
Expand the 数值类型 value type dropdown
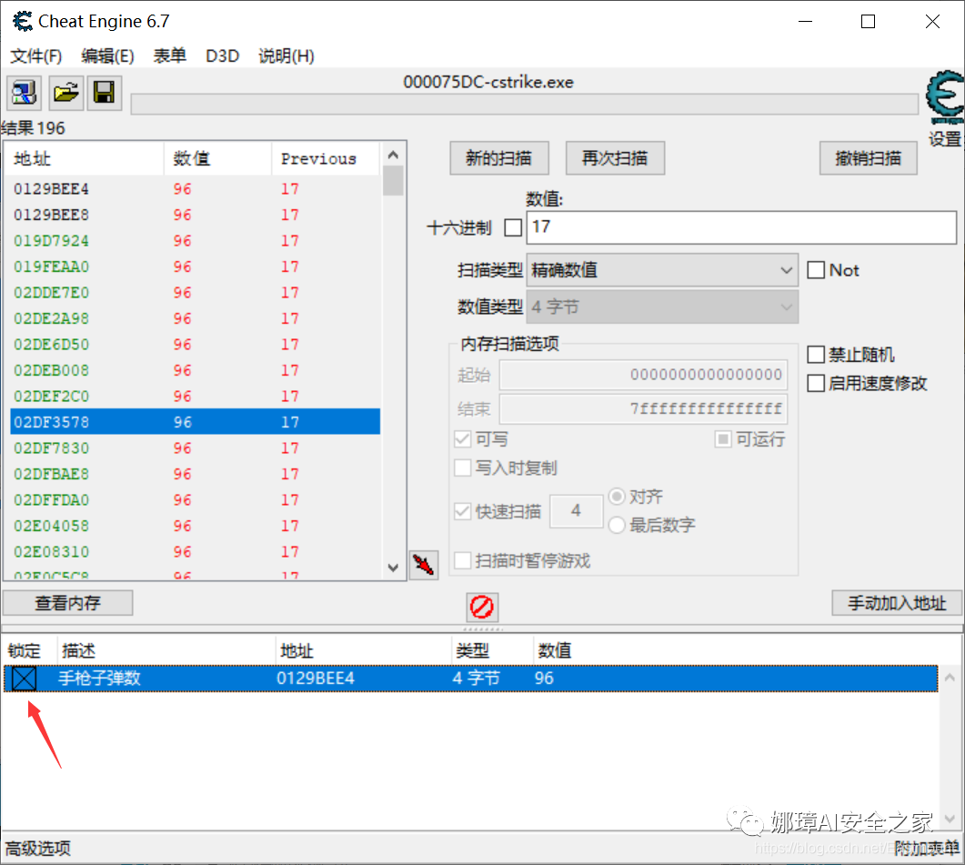tap(662, 307)
